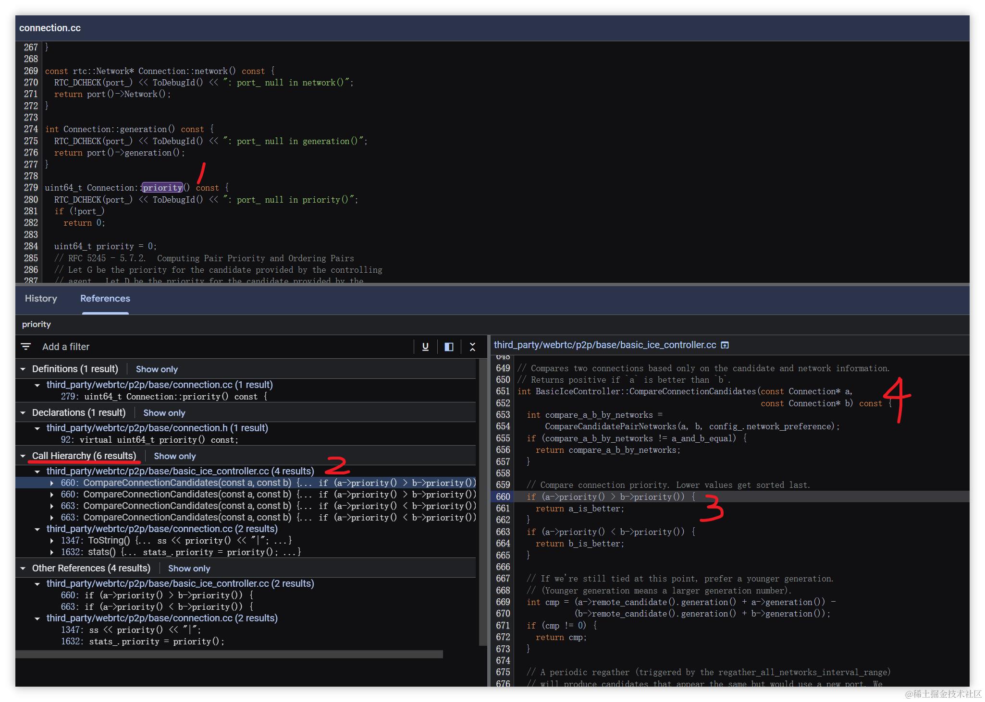The image size is (985, 702).
Task: Switch to the History tab
Action: 41,299
